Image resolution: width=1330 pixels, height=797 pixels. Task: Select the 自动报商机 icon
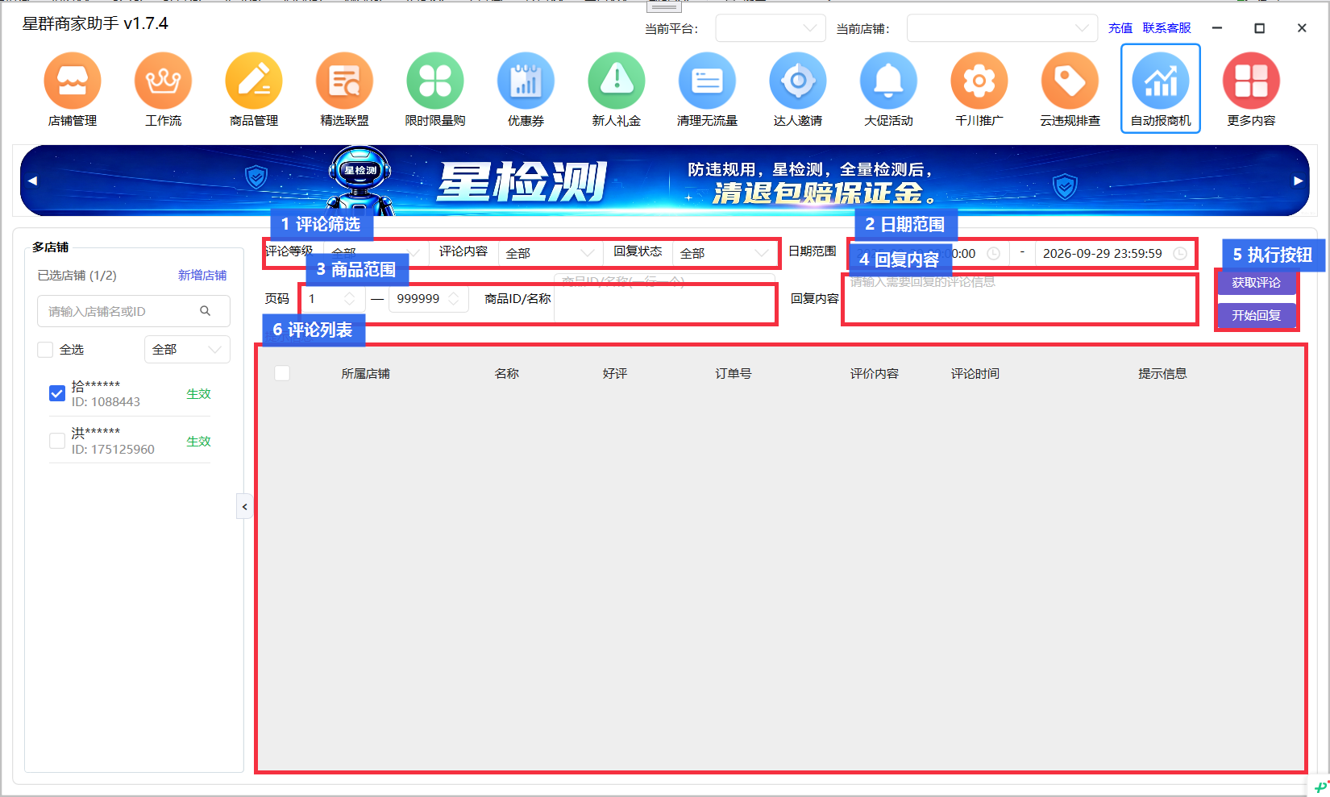pyautogui.click(x=1161, y=89)
